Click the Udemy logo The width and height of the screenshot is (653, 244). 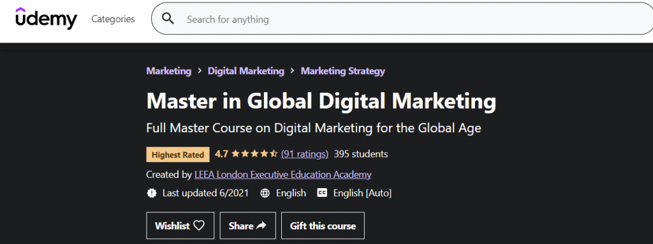pos(46,18)
